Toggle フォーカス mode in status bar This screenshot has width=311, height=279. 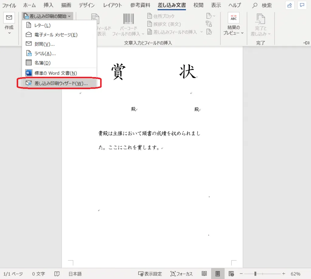click(181, 274)
